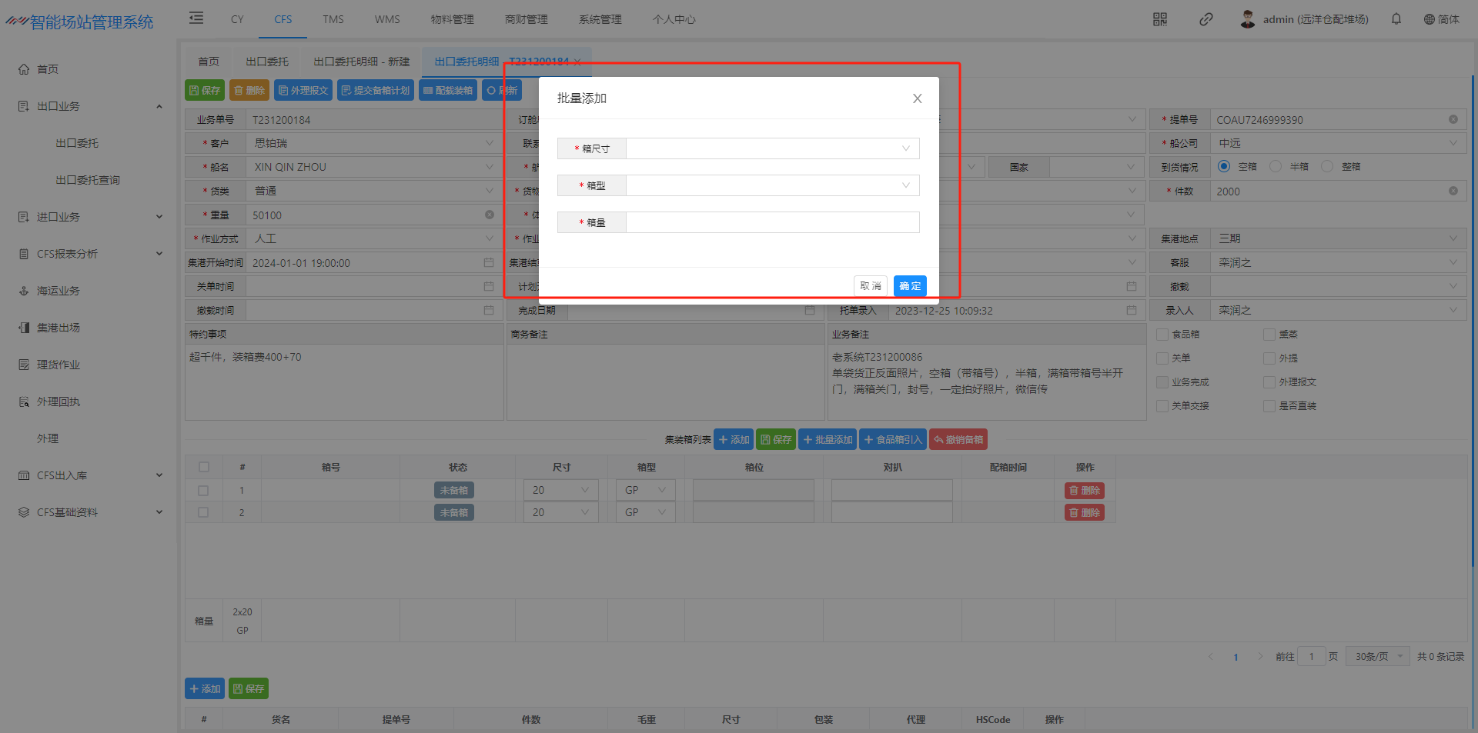This screenshot has height=733, width=1478.
Task: Open the 箱尺寸 dropdown in dialog
Action: (x=772, y=148)
